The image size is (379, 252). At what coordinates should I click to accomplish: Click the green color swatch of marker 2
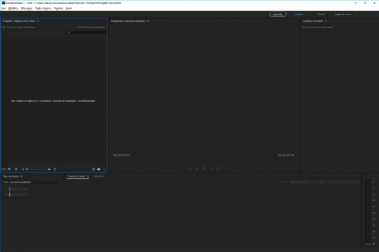(9, 194)
